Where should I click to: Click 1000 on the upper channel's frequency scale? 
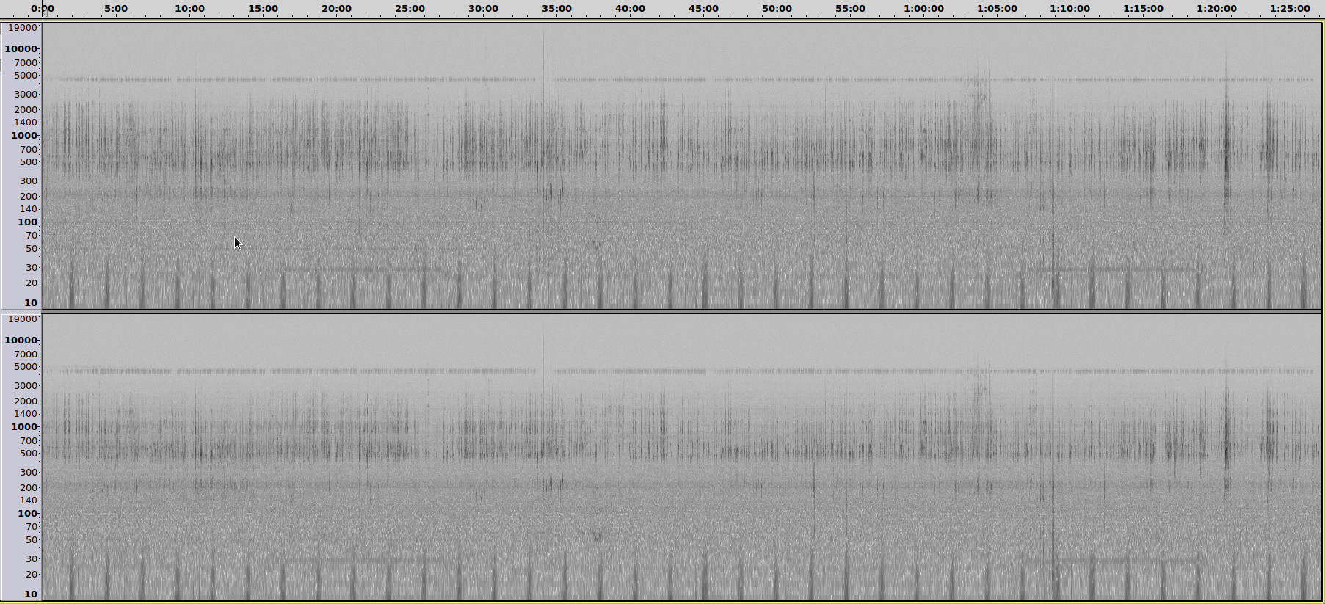tap(23, 136)
